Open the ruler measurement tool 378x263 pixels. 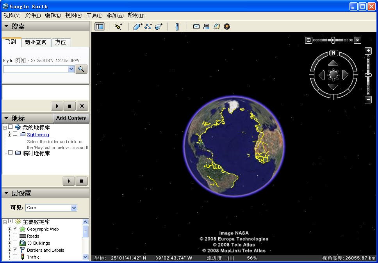tap(177, 27)
